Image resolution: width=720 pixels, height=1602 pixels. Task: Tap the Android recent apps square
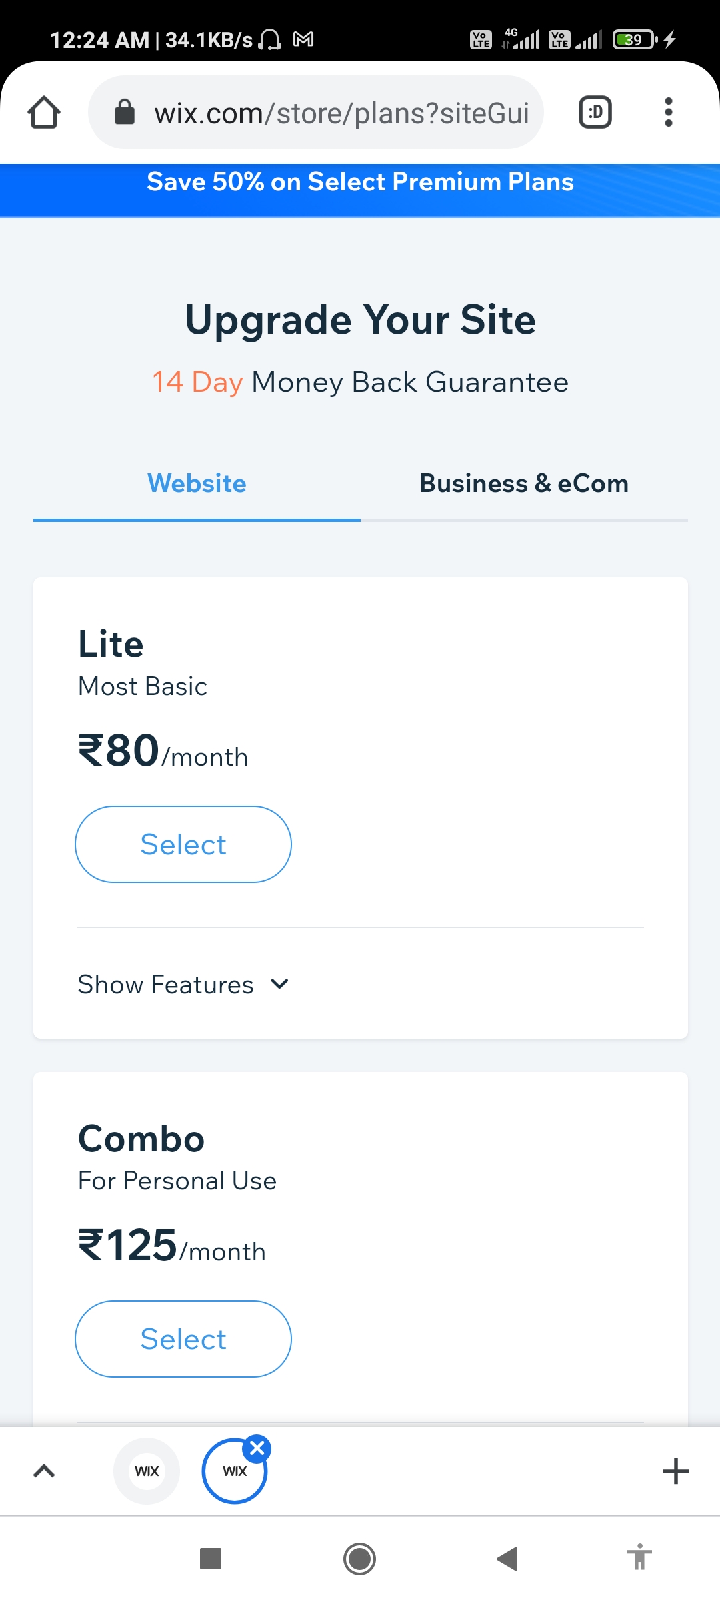pos(211,1559)
